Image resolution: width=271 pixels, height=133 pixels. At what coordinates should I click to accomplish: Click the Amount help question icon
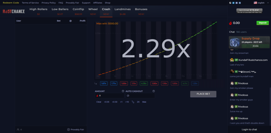click(x=123, y=91)
